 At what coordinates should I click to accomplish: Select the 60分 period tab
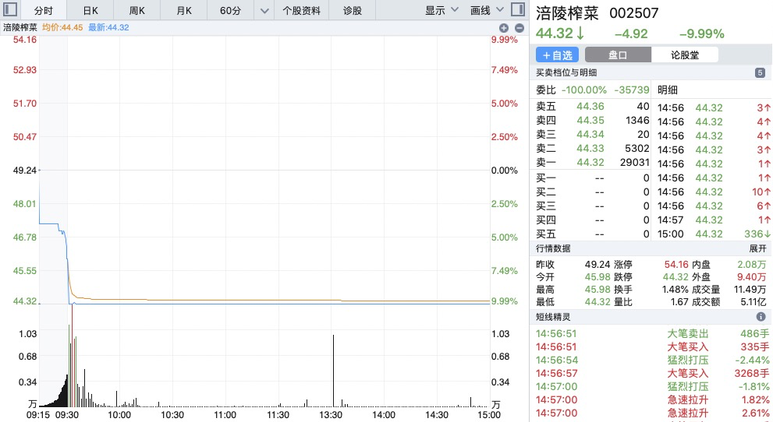tap(230, 10)
